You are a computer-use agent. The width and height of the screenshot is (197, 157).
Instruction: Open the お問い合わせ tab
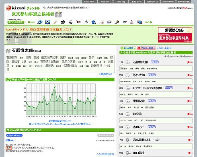pos(184,2)
